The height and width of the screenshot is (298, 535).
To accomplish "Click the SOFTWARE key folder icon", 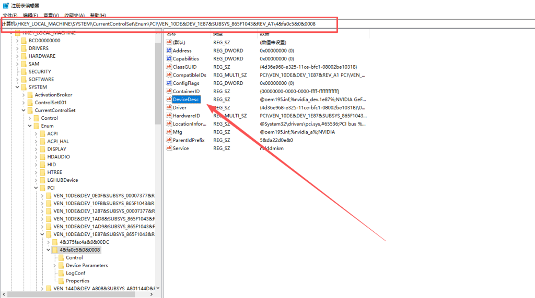I will (x=24, y=79).
